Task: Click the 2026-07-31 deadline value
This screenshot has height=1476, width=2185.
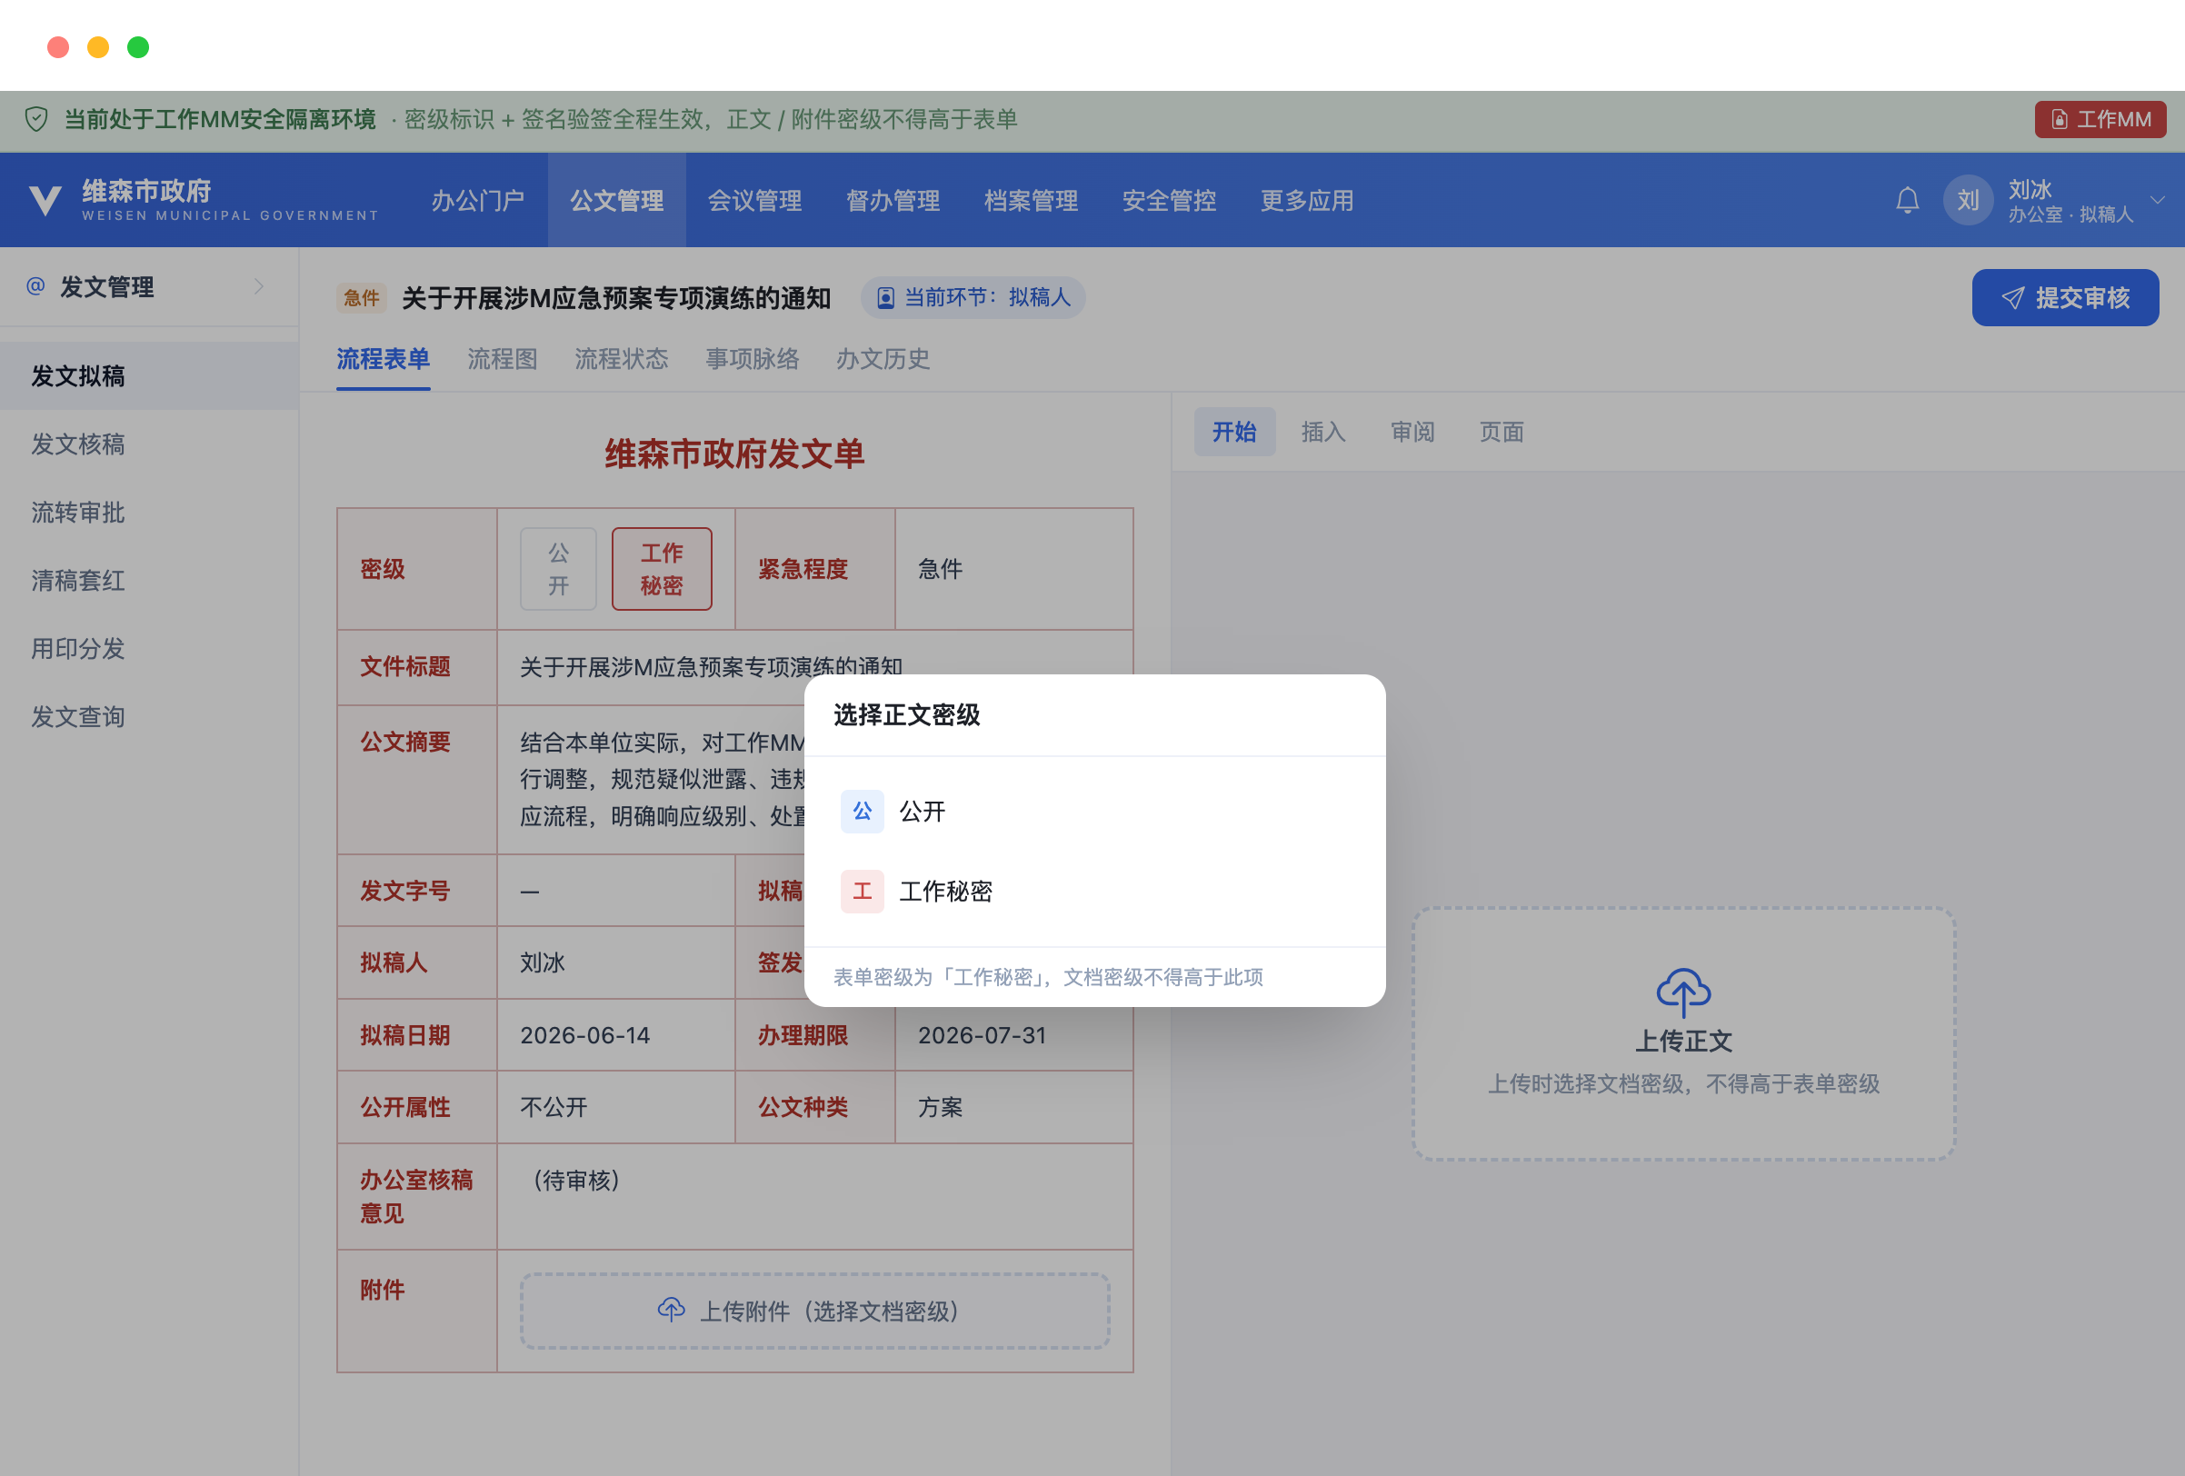Action: pos(982,1035)
